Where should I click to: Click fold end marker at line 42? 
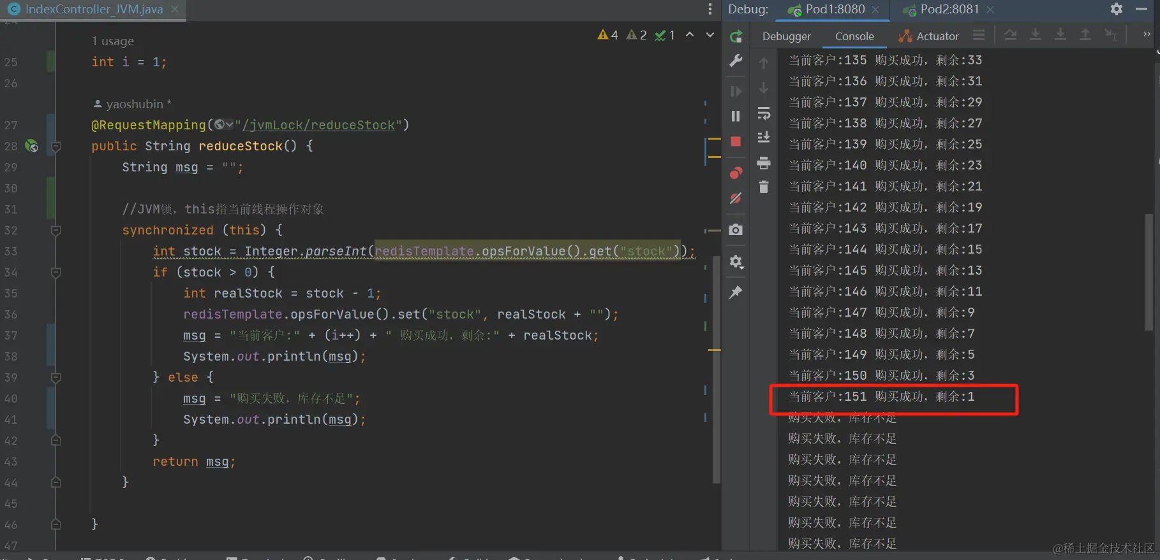click(56, 440)
